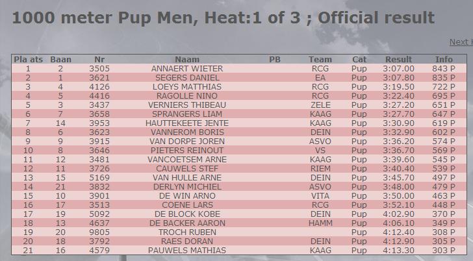
Task: Click the HAMM team cell
Action: click(x=320, y=223)
